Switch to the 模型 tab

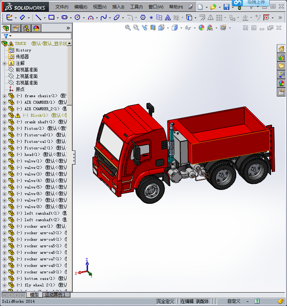tap(34, 295)
